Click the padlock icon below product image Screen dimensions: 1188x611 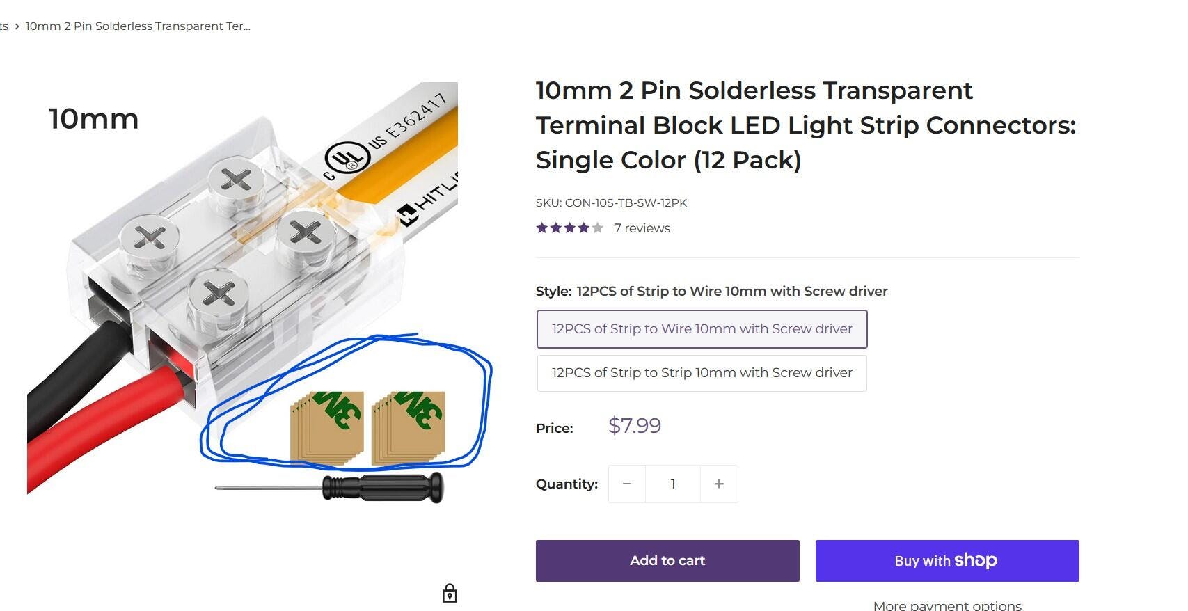pyautogui.click(x=450, y=594)
